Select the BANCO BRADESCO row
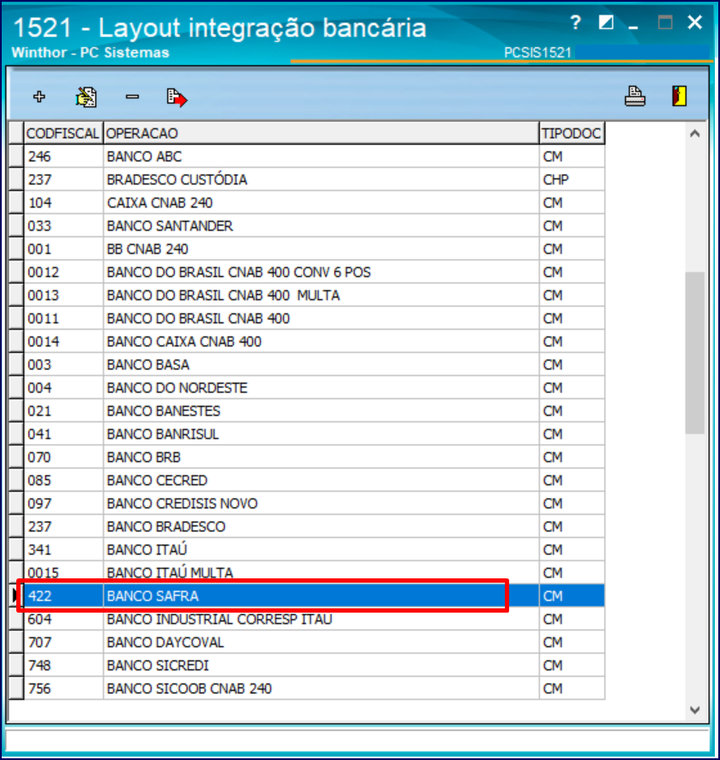The height and width of the screenshot is (760, 720). tap(315, 527)
